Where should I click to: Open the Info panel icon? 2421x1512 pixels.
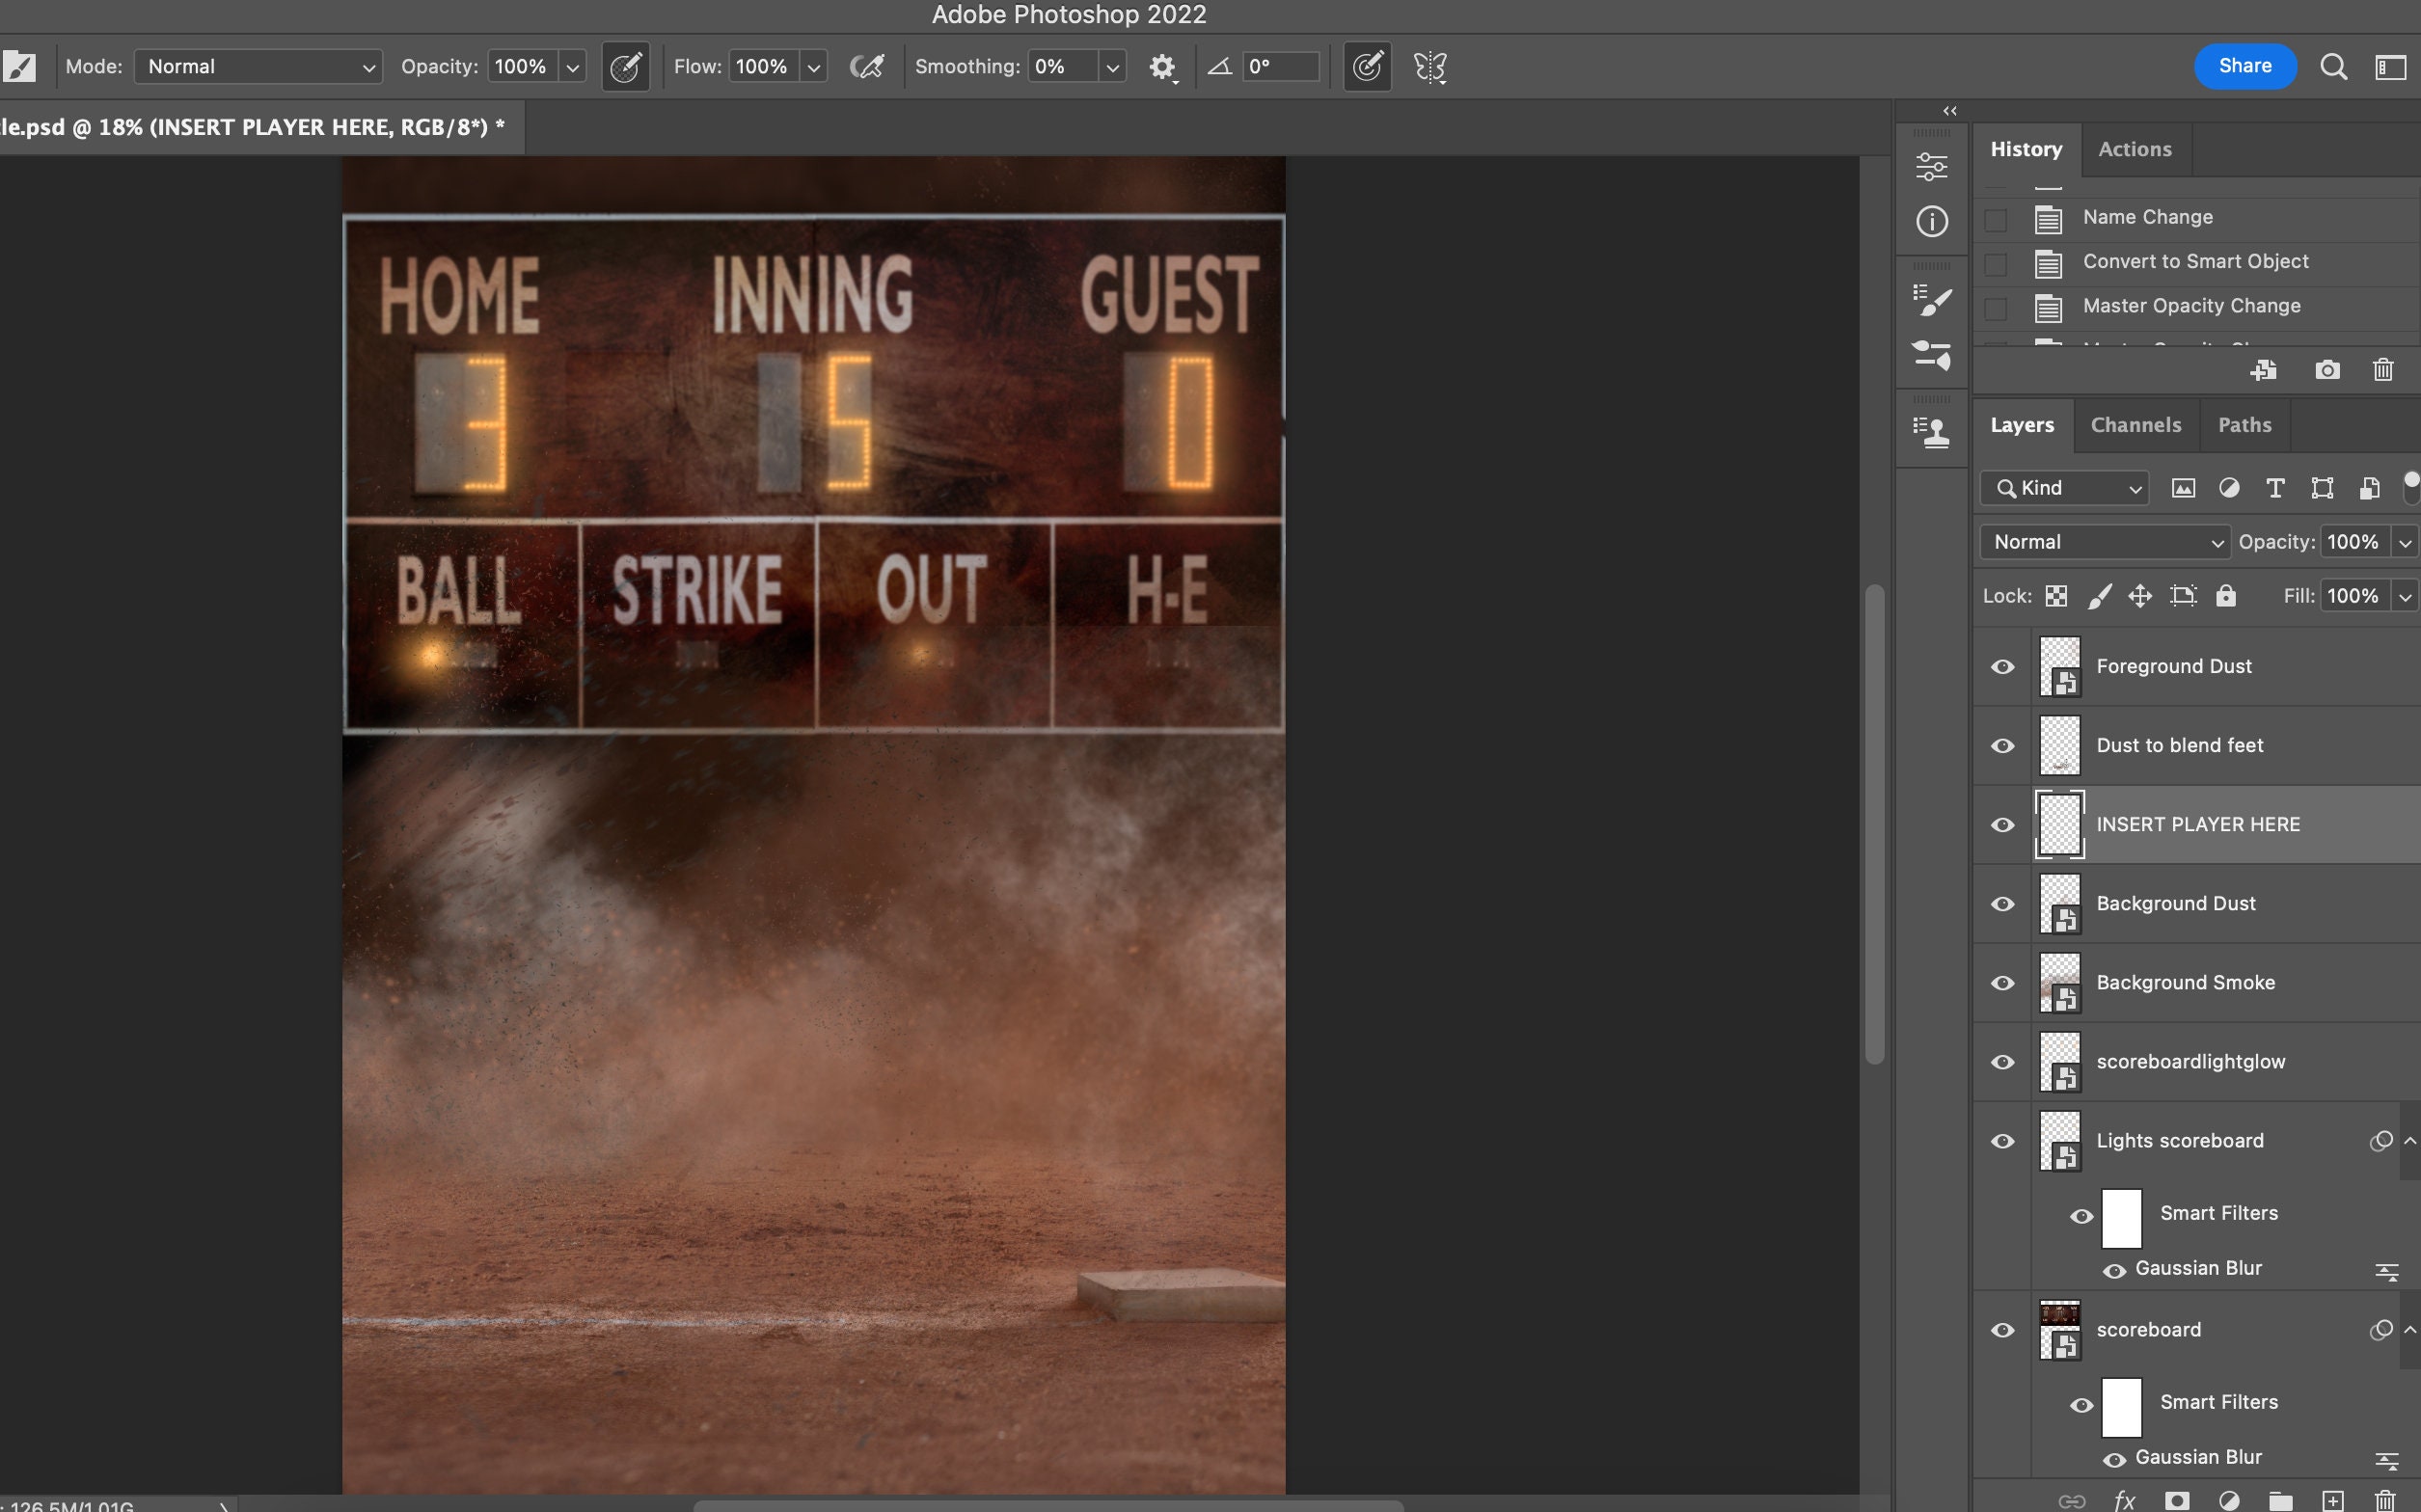pos(1931,221)
